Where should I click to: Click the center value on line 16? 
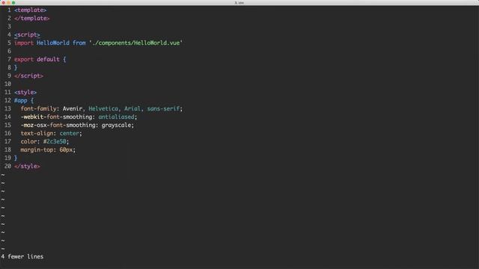point(69,134)
